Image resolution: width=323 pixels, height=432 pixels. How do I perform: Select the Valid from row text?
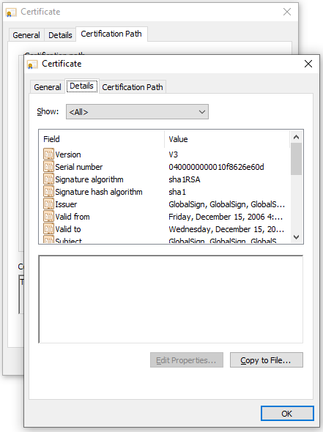click(73, 217)
